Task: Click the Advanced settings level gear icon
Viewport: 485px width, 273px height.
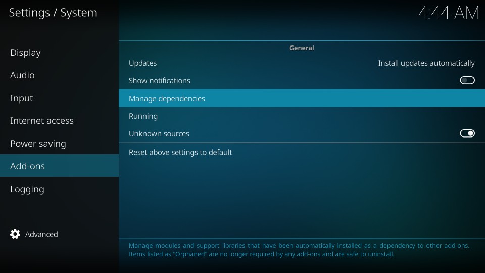Action: (15, 234)
